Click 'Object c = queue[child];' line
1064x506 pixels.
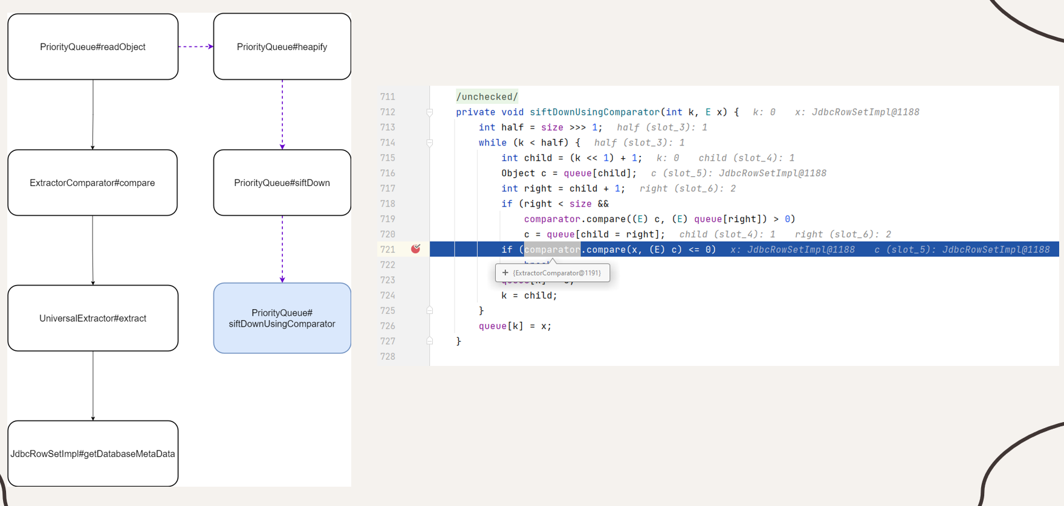(569, 173)
